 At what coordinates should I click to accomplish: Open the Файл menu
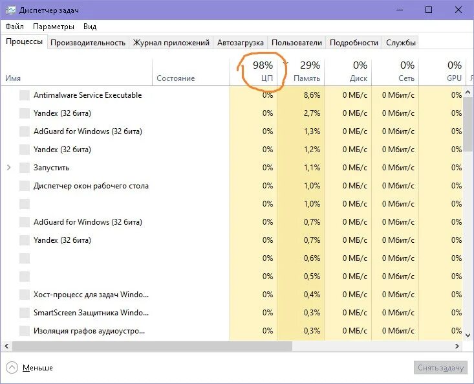coord(14,27)
